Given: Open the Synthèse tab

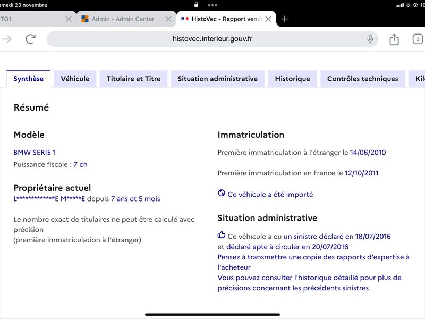Looking at the screenshot, I should point(29,79).
